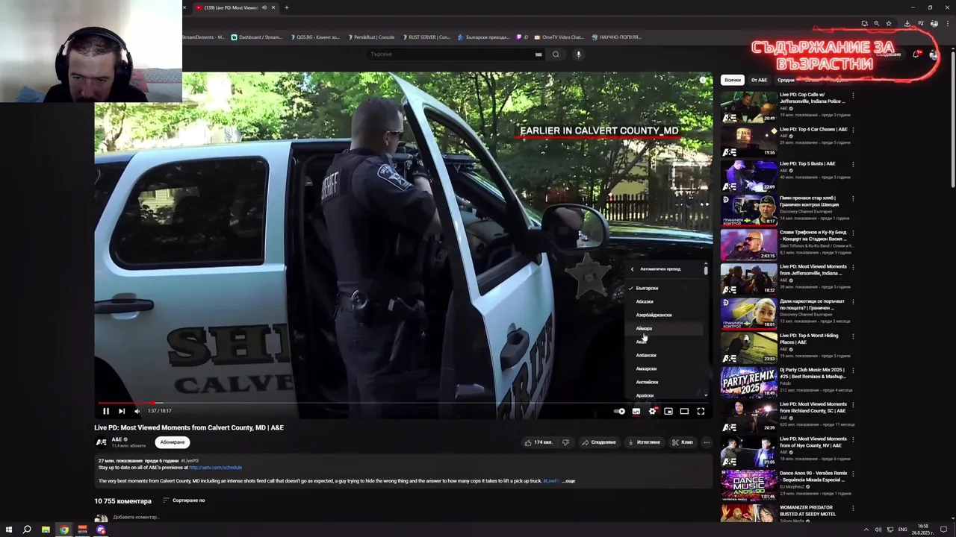Screen dimensions: 956x537
Task: Create a Клип from the video
Action: coord(682,442)
